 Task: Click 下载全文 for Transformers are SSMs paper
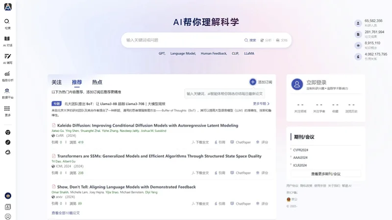pos(200,173)
